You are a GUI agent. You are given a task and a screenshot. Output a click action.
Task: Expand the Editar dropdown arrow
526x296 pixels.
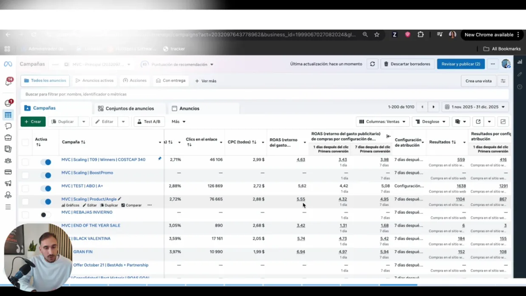point(123,122)
